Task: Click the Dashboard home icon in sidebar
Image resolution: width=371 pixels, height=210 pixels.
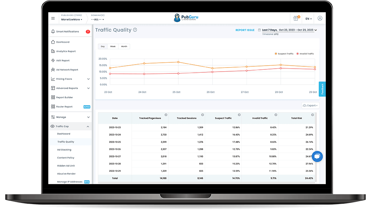Action: [53, 42]
